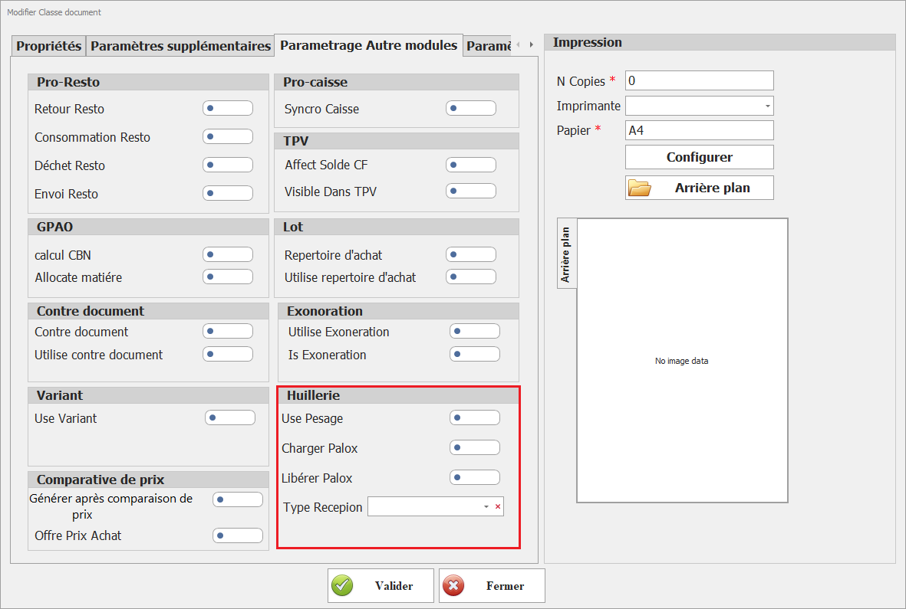This screenshot has height=609, width=906.
Task: Turn on Use Pesage toggle
Action: tap(474, 418)
